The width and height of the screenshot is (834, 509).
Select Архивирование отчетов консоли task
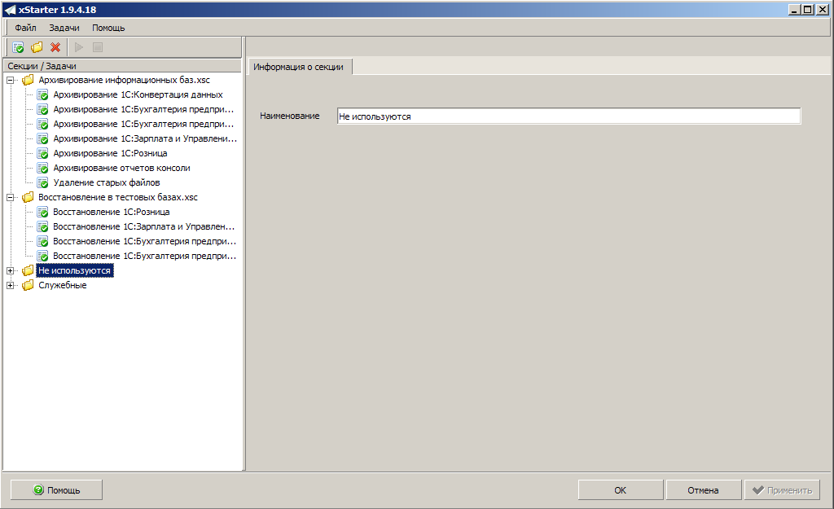(x=121, y=168)
